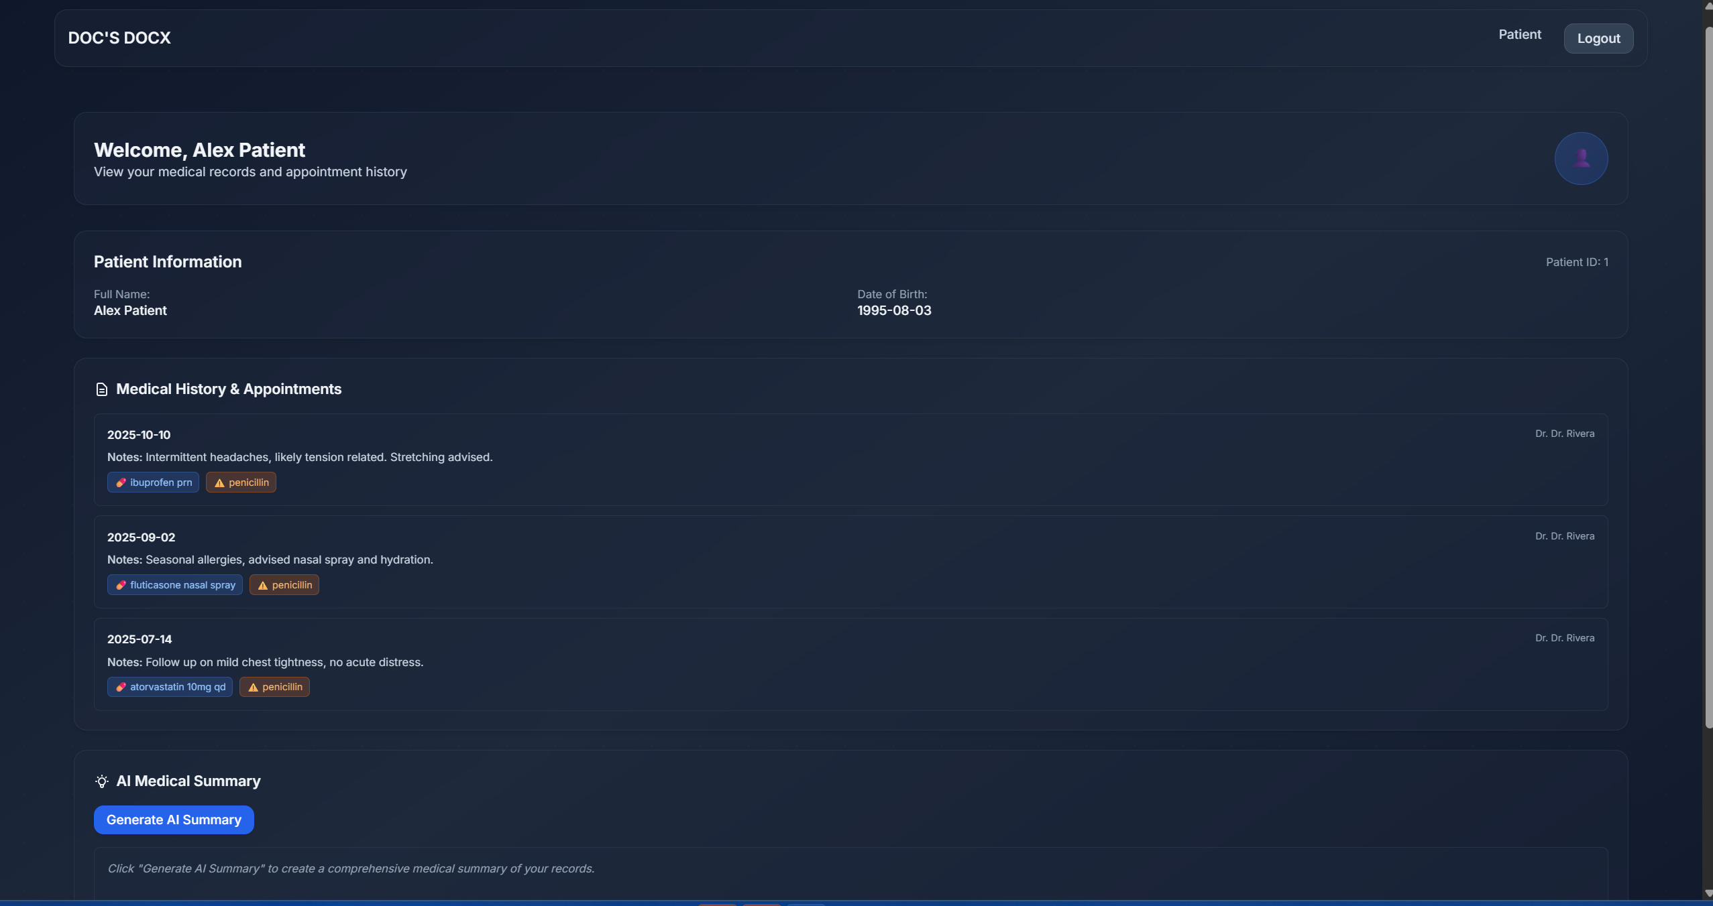Click pill icon on atorvastatin 10mg tag
Viewport: 1713px width, 906px height.
(x=121, y=687)
